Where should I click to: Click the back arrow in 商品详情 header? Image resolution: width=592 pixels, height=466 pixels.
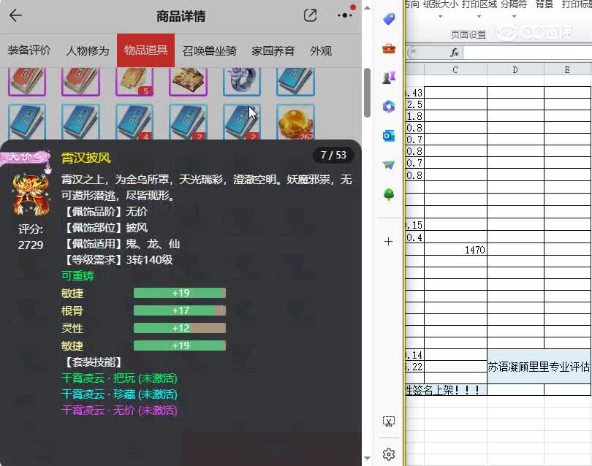(x=16, y=15)
